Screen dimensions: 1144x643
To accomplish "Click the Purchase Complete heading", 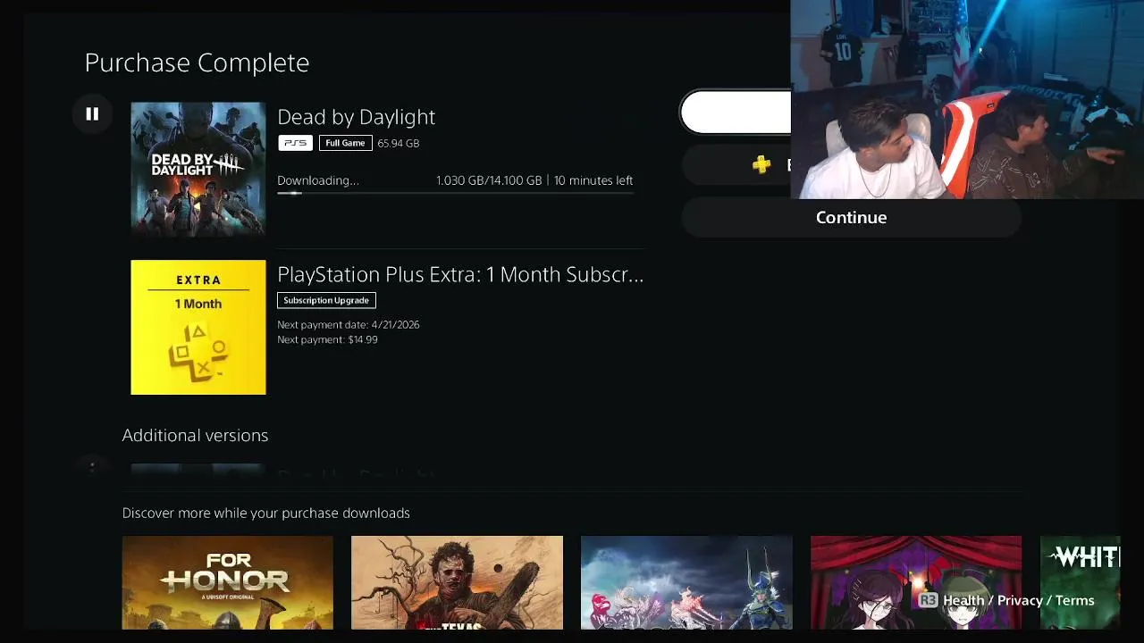I will tap(197, 63).
